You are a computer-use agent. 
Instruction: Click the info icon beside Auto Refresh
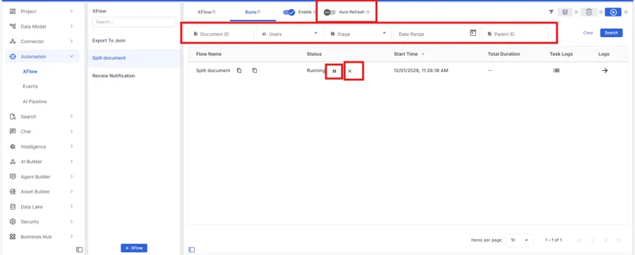point(368,12)
